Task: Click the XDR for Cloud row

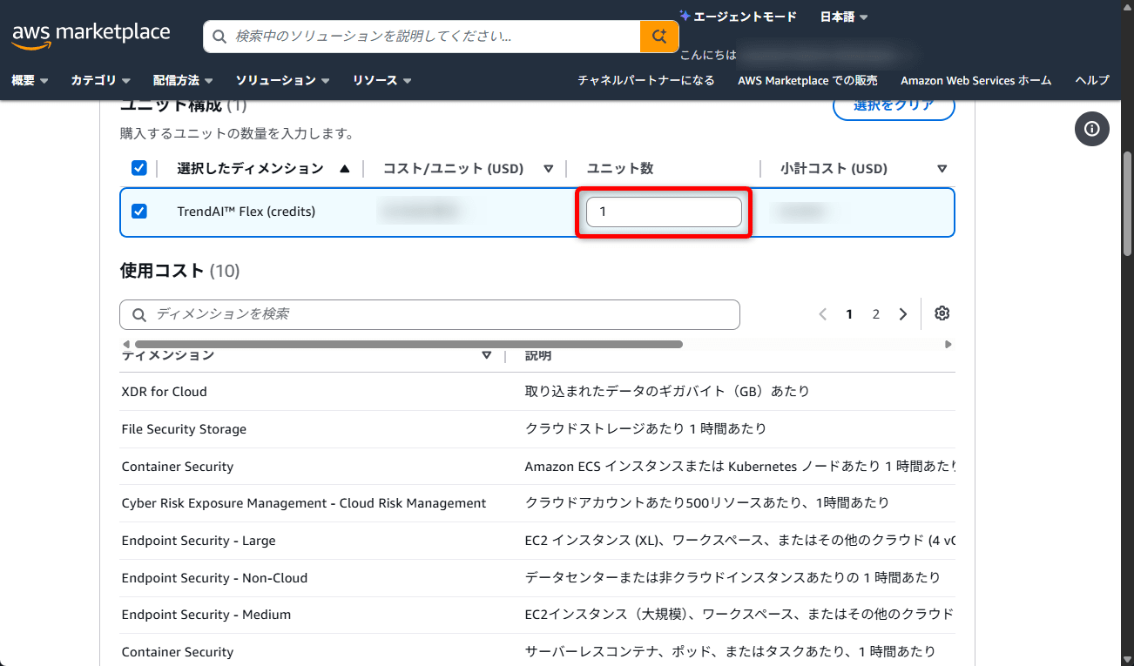Action: tap(537, 392)
